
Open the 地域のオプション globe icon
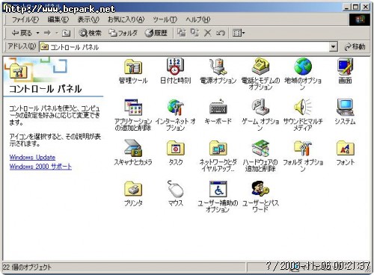click(x=303, y=67)
